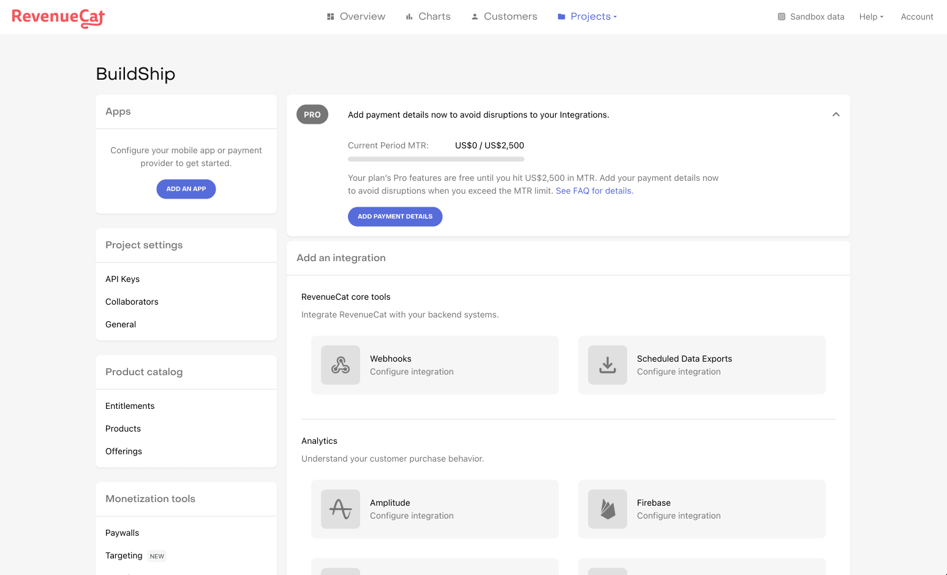Open the Amplitude integration icon

click(340, 509)
